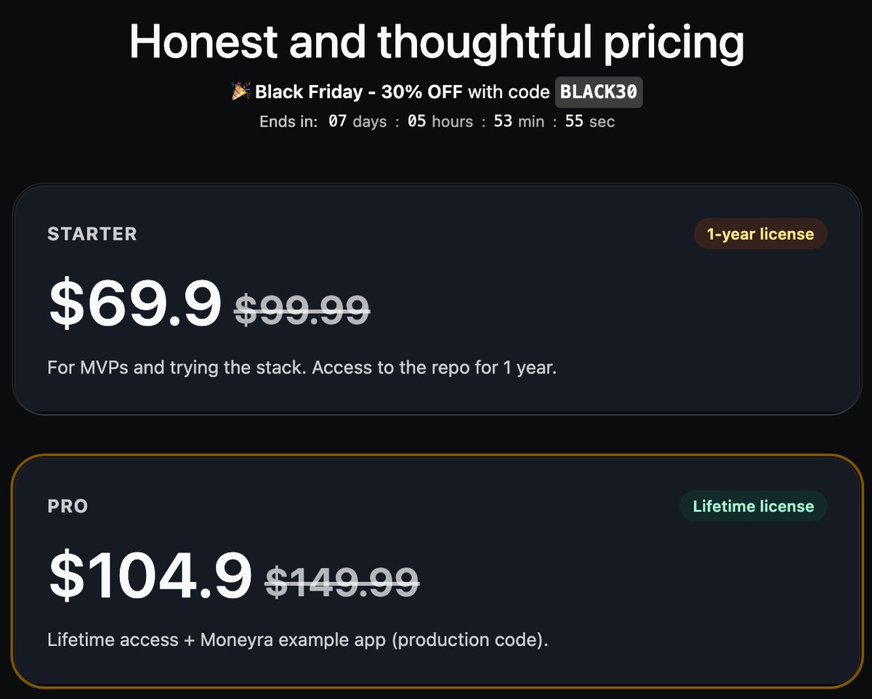Click the Lifetime license badge
This screenshot has height=699, width=872.
(x=753, y=506)
